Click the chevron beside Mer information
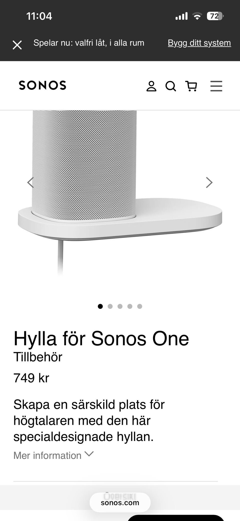240x521 pixels. point(89,454)
